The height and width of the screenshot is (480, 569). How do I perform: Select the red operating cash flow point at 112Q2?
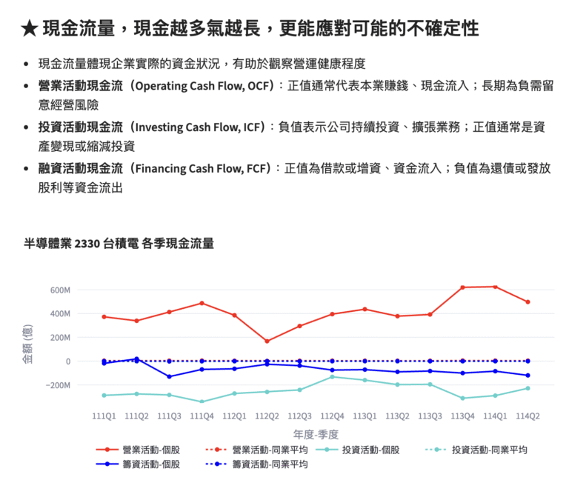[267, 341]
